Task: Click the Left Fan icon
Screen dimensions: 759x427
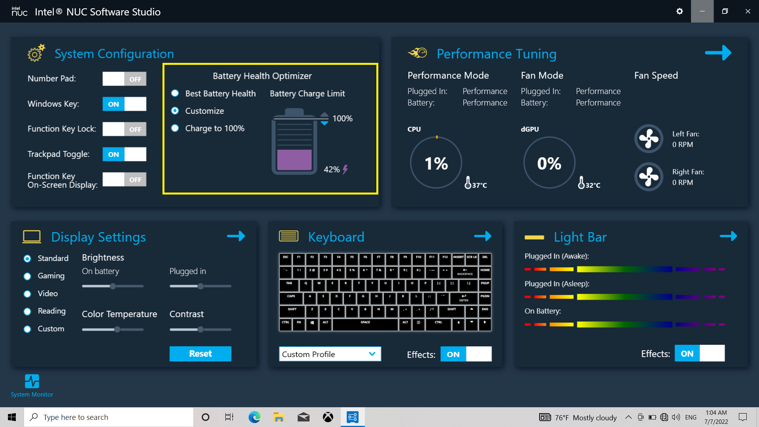Action: click(x=649, y=139)
